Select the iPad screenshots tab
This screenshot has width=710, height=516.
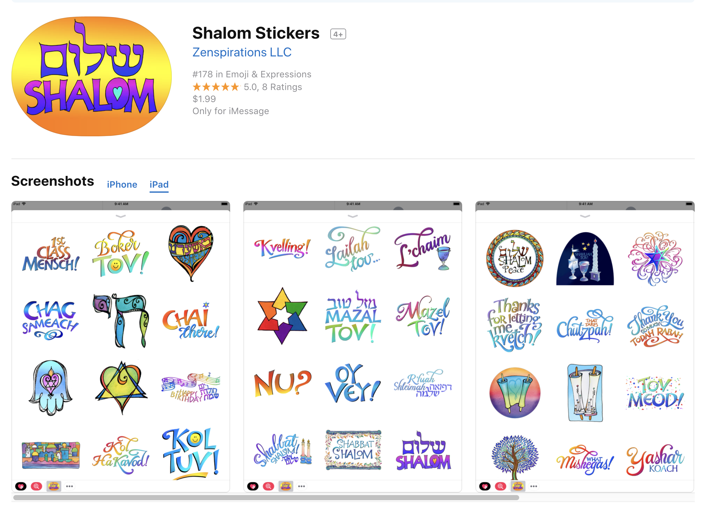point(159,184)
